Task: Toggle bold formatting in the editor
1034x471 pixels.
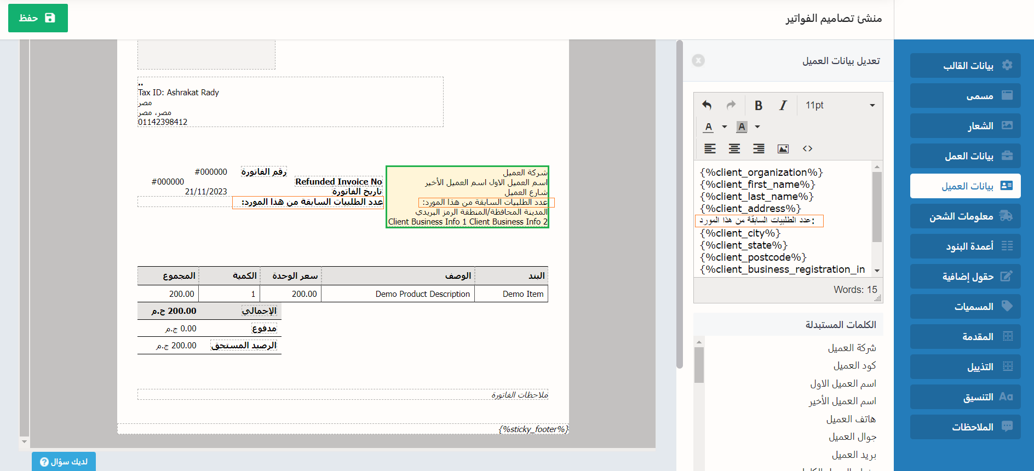Action: [x=759, y=105]
